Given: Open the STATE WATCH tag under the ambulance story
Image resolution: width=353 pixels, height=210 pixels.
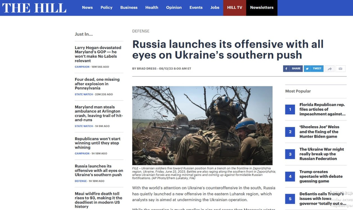Looking at the screenshot, I should 84,126.
